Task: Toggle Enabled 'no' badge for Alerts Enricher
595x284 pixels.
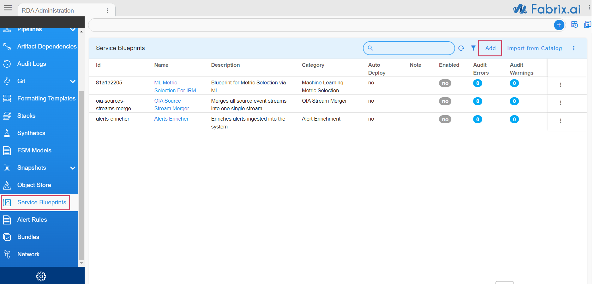Action: coord(445,119)
